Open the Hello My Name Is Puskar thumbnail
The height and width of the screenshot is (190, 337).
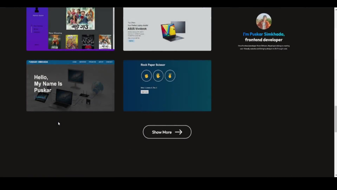pyautogui.click(x=70, y=86)
